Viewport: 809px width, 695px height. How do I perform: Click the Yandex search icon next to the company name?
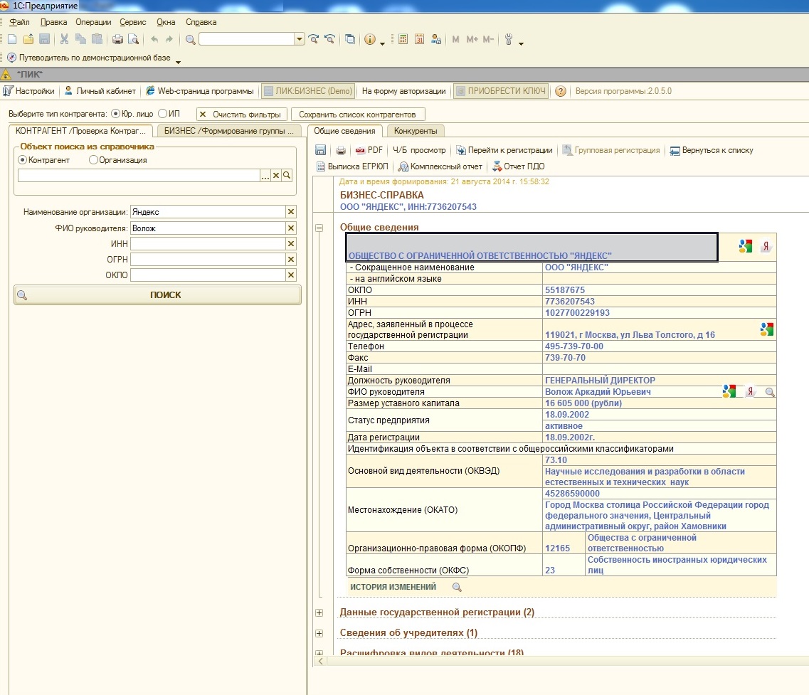[x=766, y=246]
